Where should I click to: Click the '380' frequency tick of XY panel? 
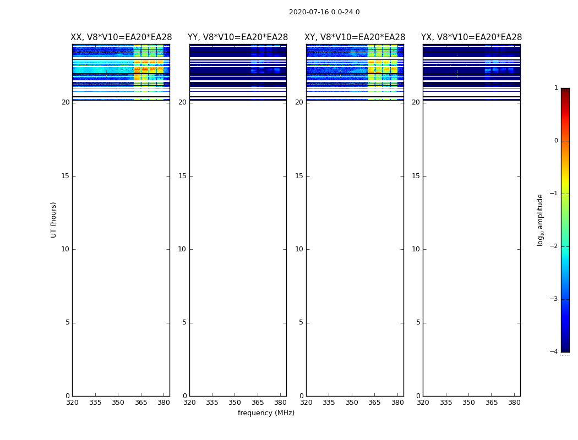coord(397,403)
